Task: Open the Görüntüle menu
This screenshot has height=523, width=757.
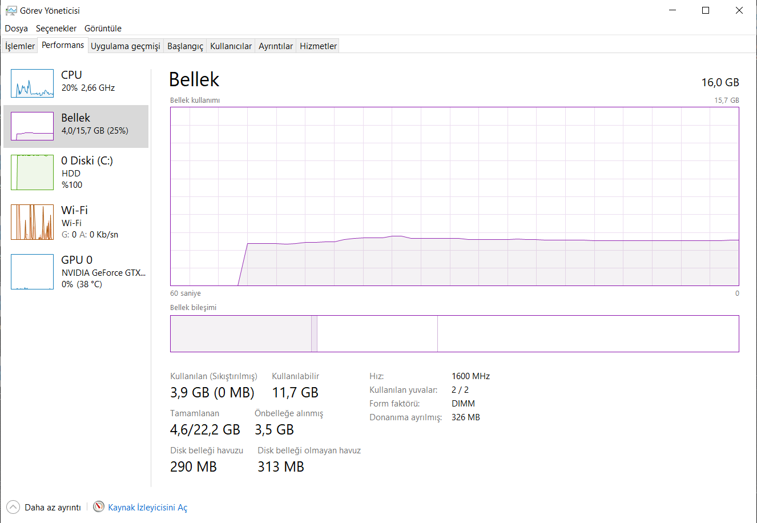Action: (103, 29)
